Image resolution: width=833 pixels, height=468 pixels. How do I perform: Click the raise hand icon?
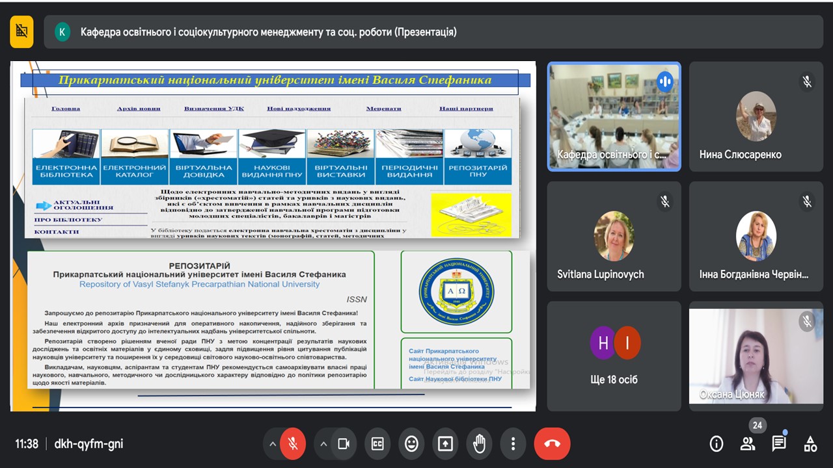479,444
